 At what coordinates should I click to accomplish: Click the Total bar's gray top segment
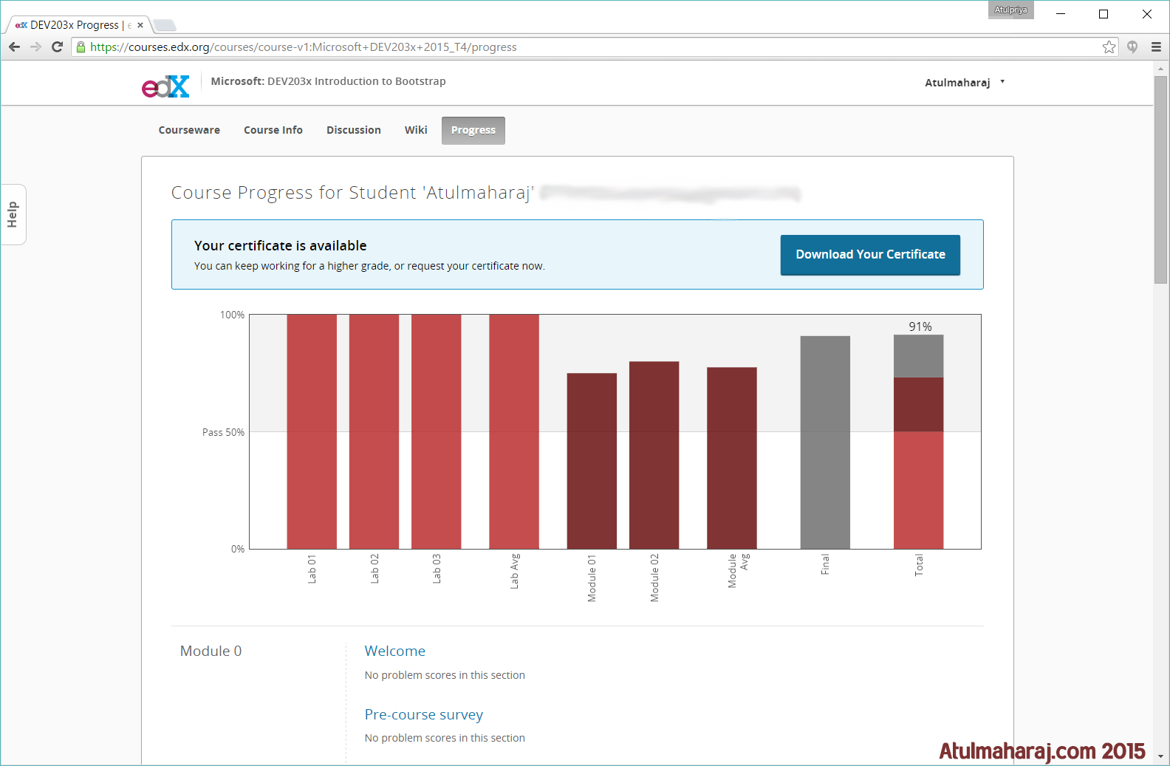[x=919, y=356]
